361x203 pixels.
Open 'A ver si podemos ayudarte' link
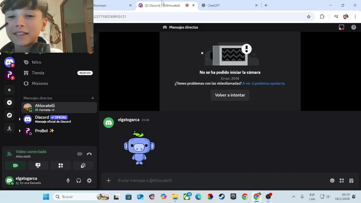click(x=264, y=83)
